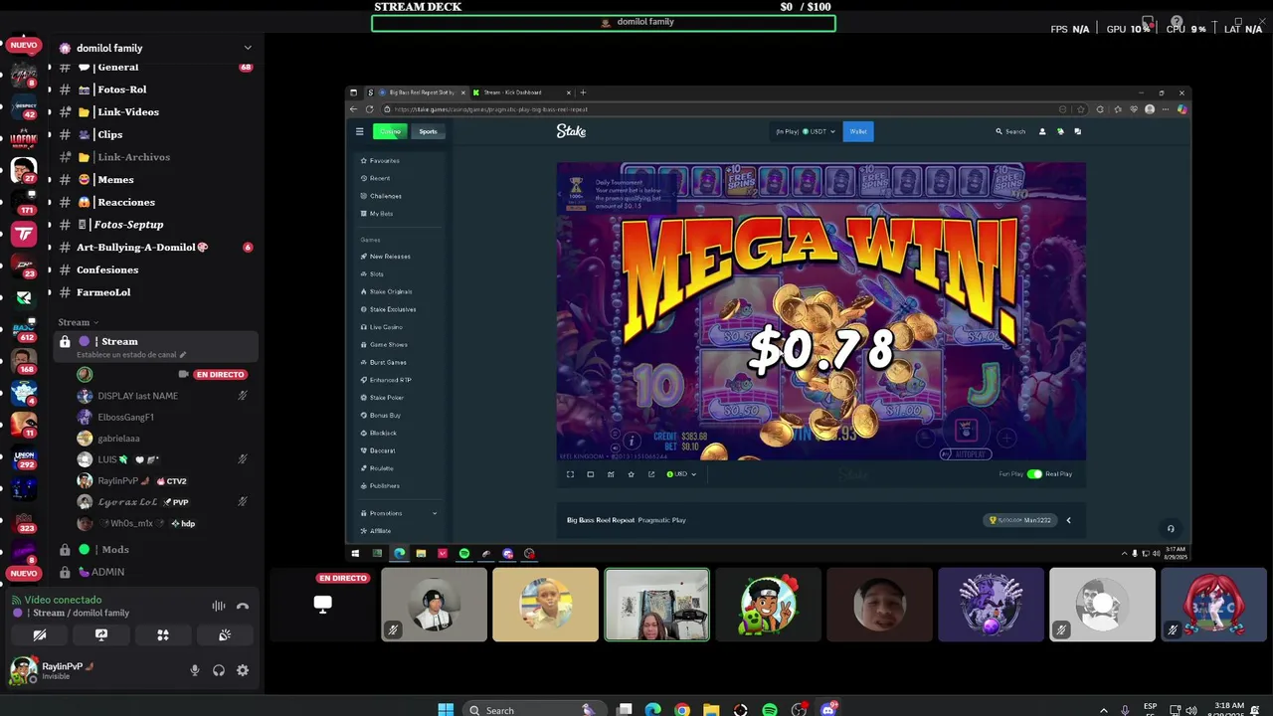Open the Spotify icon in the bottom taskbar
Image resolution: width=1273 pixels, height=716 pixels.
[770, 710]
